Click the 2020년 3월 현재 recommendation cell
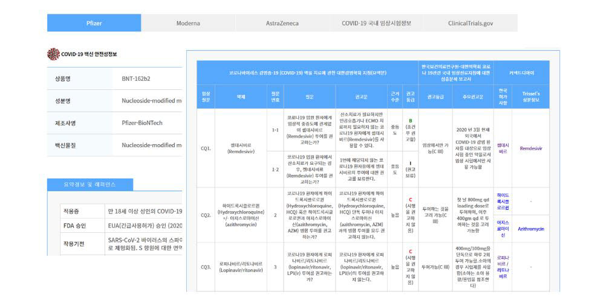Viewport: 589px width, 301px height. [473, 148]
